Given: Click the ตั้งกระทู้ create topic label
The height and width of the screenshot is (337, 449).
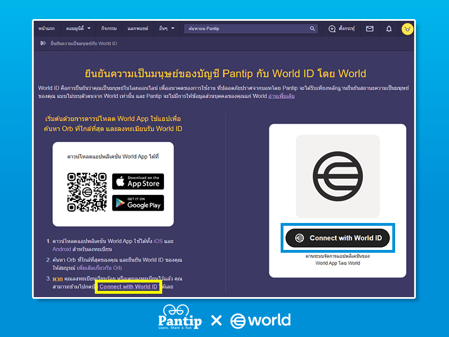Looking at the screenshot, I should coord(346,29).
